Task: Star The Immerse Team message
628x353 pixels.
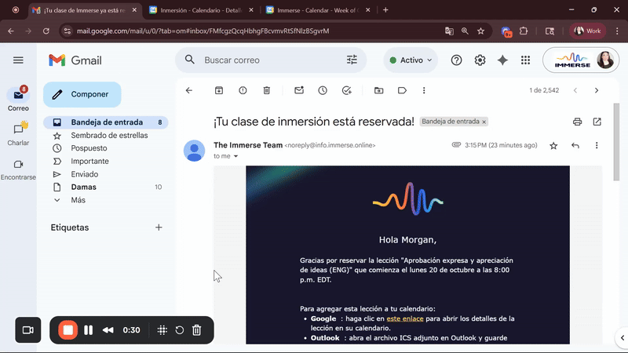Action: pyautogui.click(x=553, y=146)
